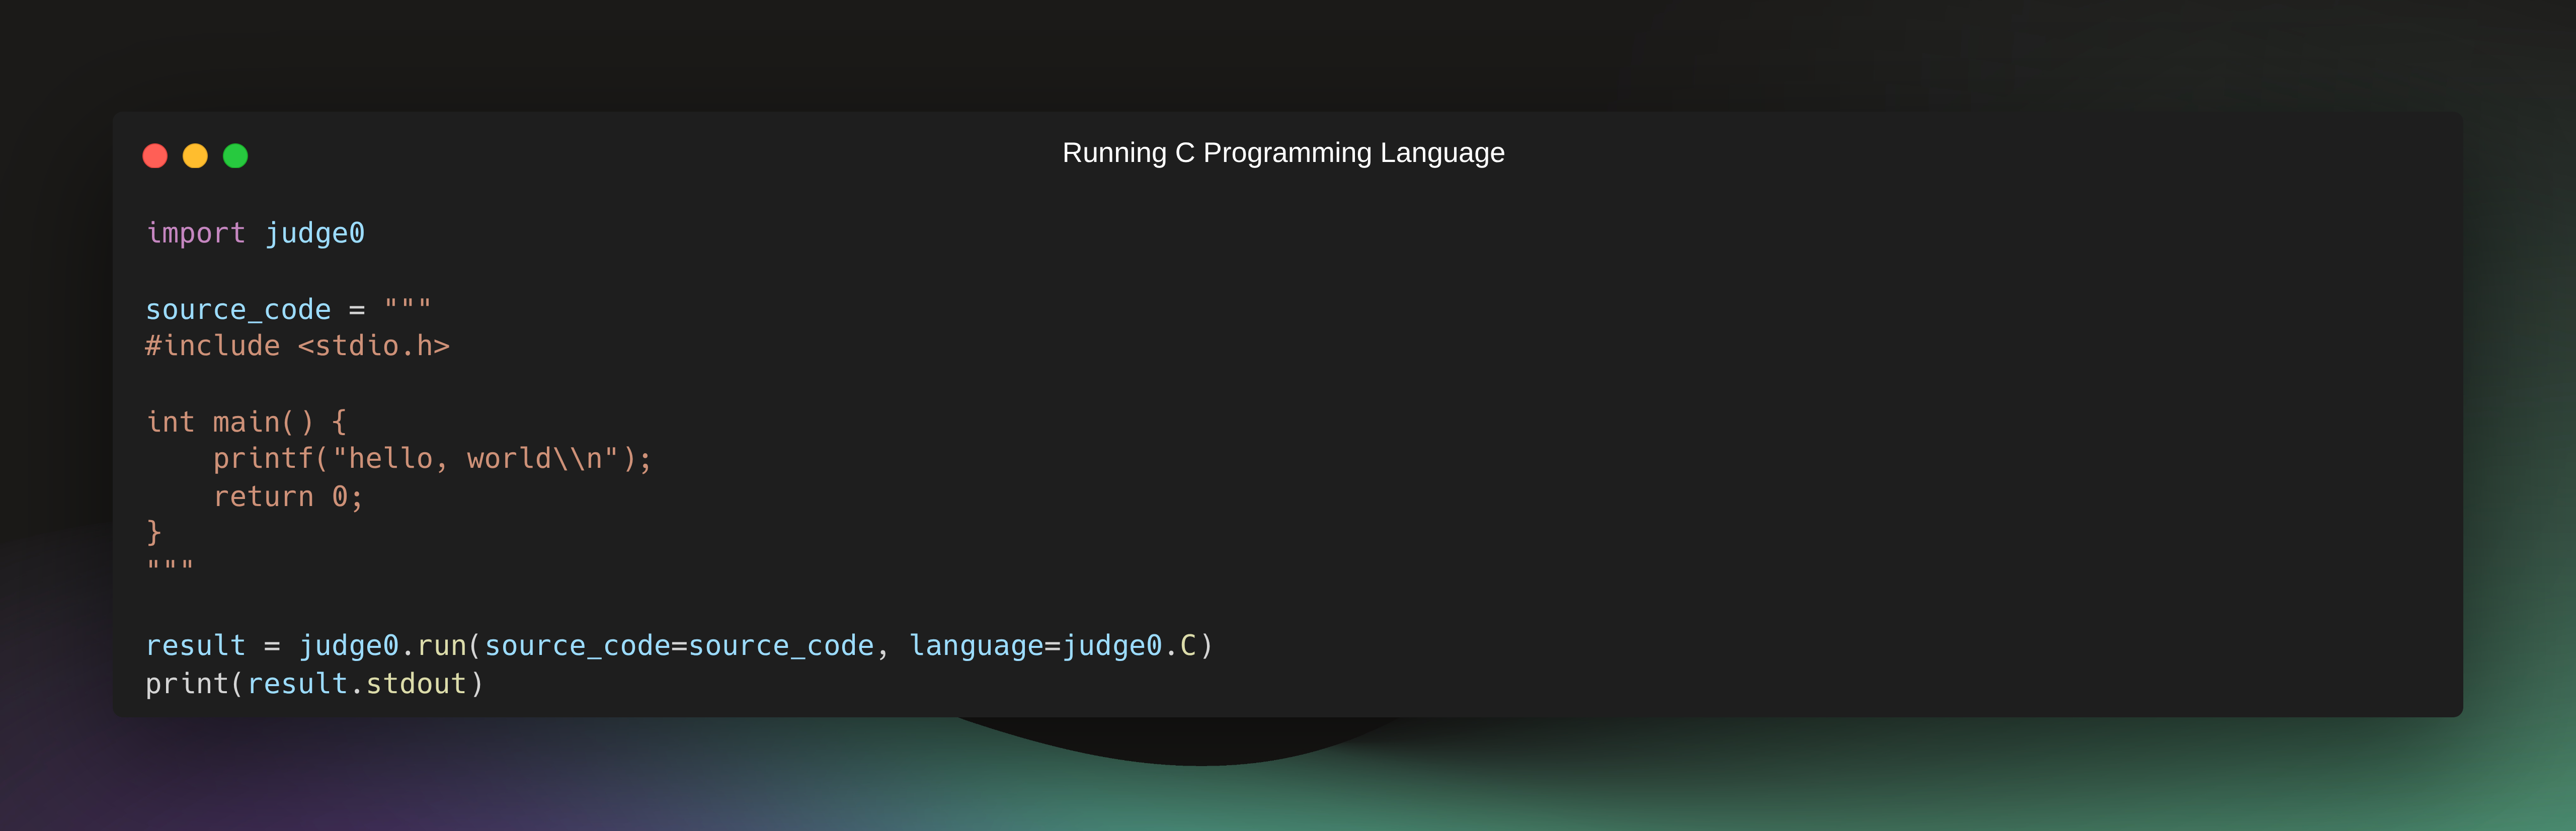The width and height of the screenshot is (2576, 831).
Task: Click the yellow minimize window control
Action: point(195,156)
